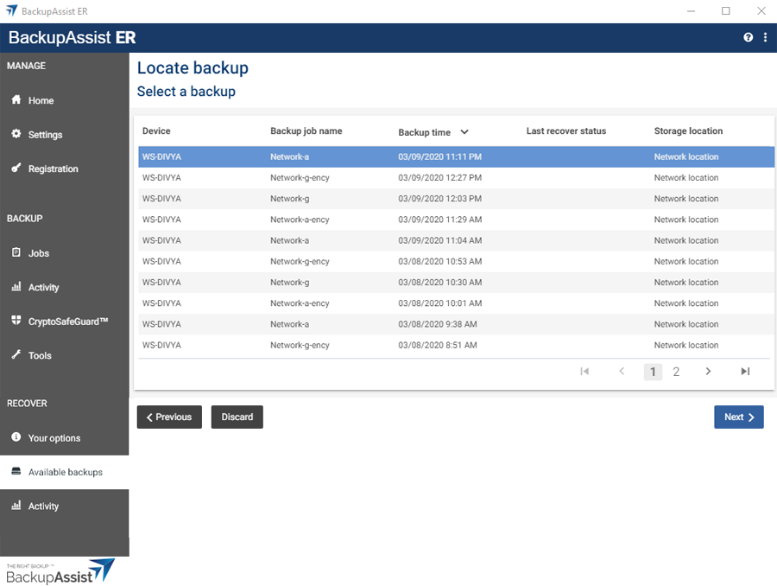Image resolution: width=777 pixels, height=586 pixels.
Task: Select page 1 in pagination
Action: [x=654, y=372]
